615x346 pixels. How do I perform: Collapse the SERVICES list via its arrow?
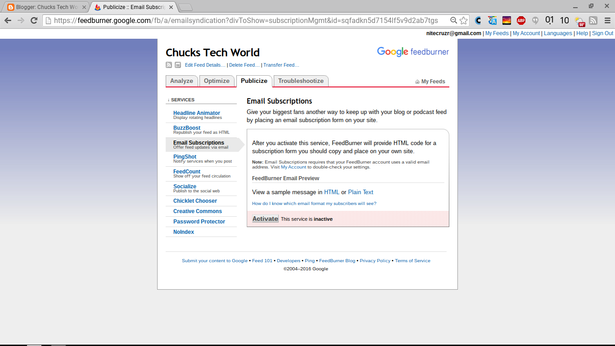click(x=169, y=99)
